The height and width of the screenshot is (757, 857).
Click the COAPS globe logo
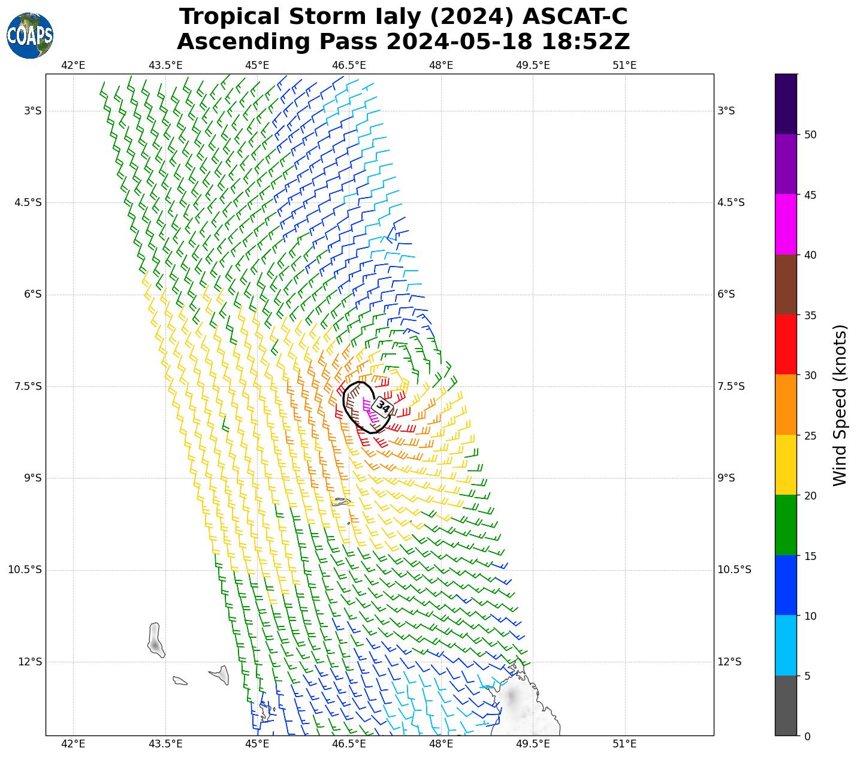coord(30,35)
